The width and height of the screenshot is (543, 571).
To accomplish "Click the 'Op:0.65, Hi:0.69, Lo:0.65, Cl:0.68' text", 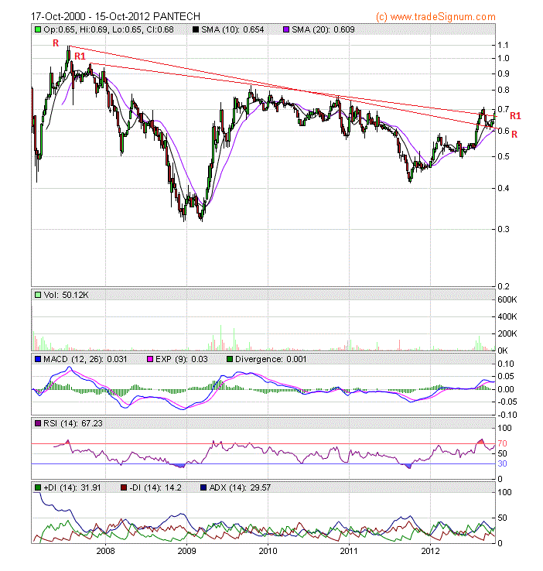I will 108,29.
